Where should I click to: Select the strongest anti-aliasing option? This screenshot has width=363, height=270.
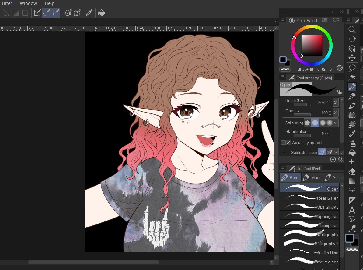(x=330, y=123)
